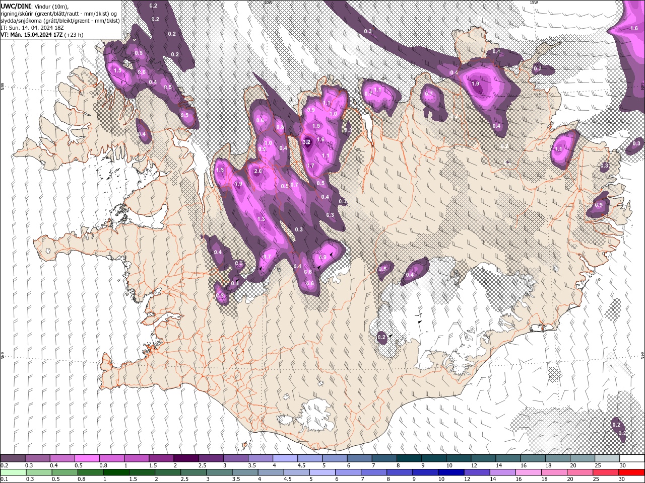Image resolution: width=645 pixels, height=483 pixels.
Task: Pick the palest green 0.1 swatch in rain legend
Action: pos(13,472)
